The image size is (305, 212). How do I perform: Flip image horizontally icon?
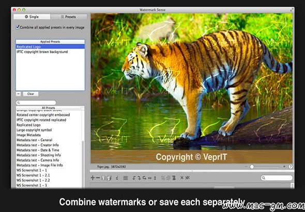[149, 178]
